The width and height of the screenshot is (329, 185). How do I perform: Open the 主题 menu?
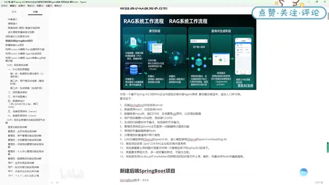point(49,6)
